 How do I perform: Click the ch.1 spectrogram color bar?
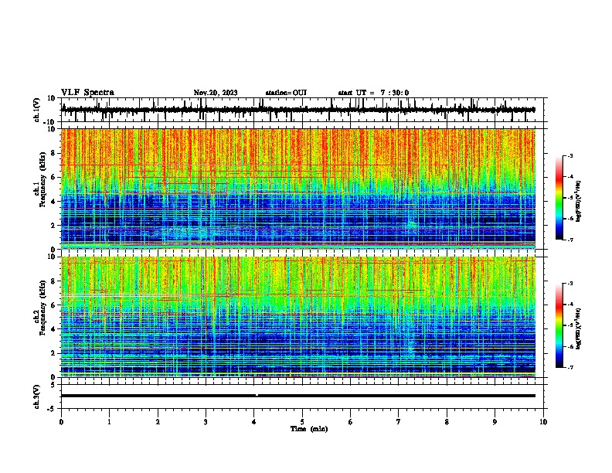[x=559, y=198]
